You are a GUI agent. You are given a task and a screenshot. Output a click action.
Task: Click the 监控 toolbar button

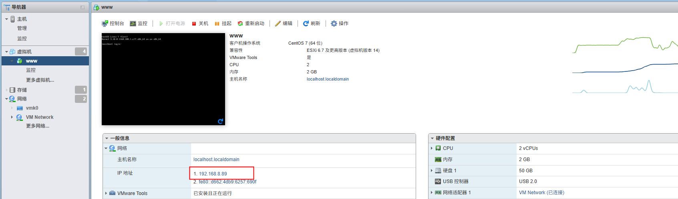139,24
